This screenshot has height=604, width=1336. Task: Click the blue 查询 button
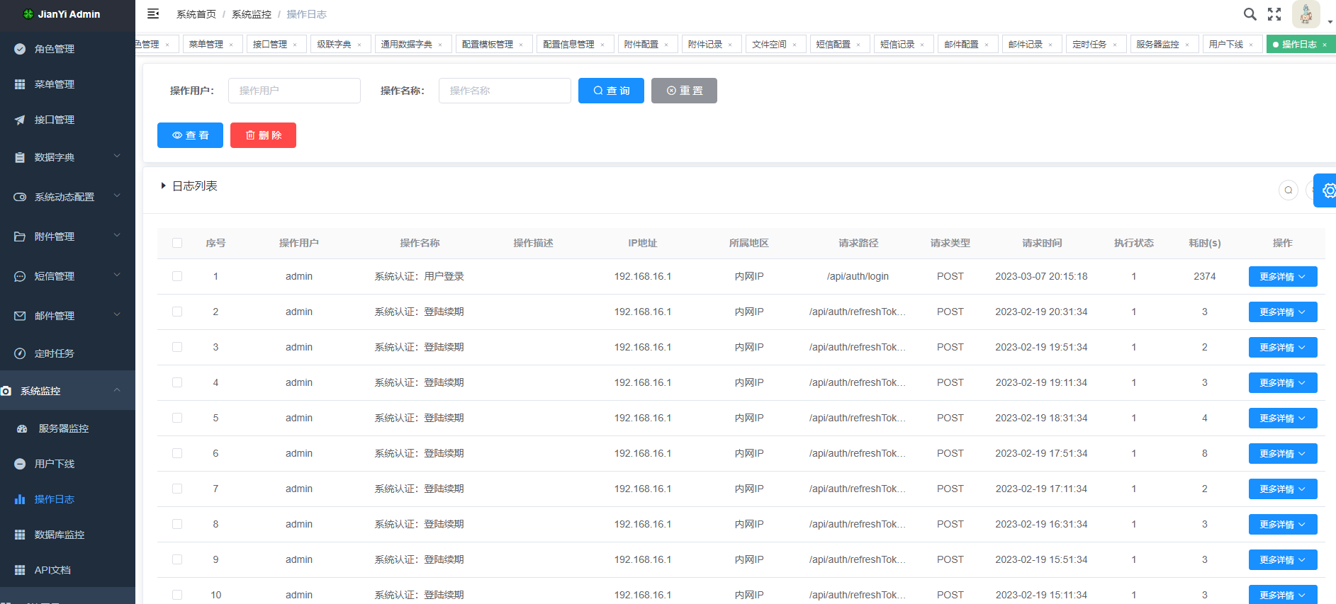point(611,91)
